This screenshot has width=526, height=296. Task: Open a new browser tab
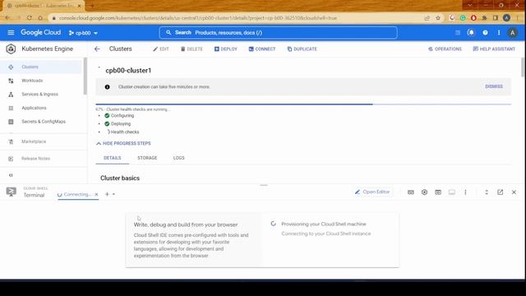91,6
